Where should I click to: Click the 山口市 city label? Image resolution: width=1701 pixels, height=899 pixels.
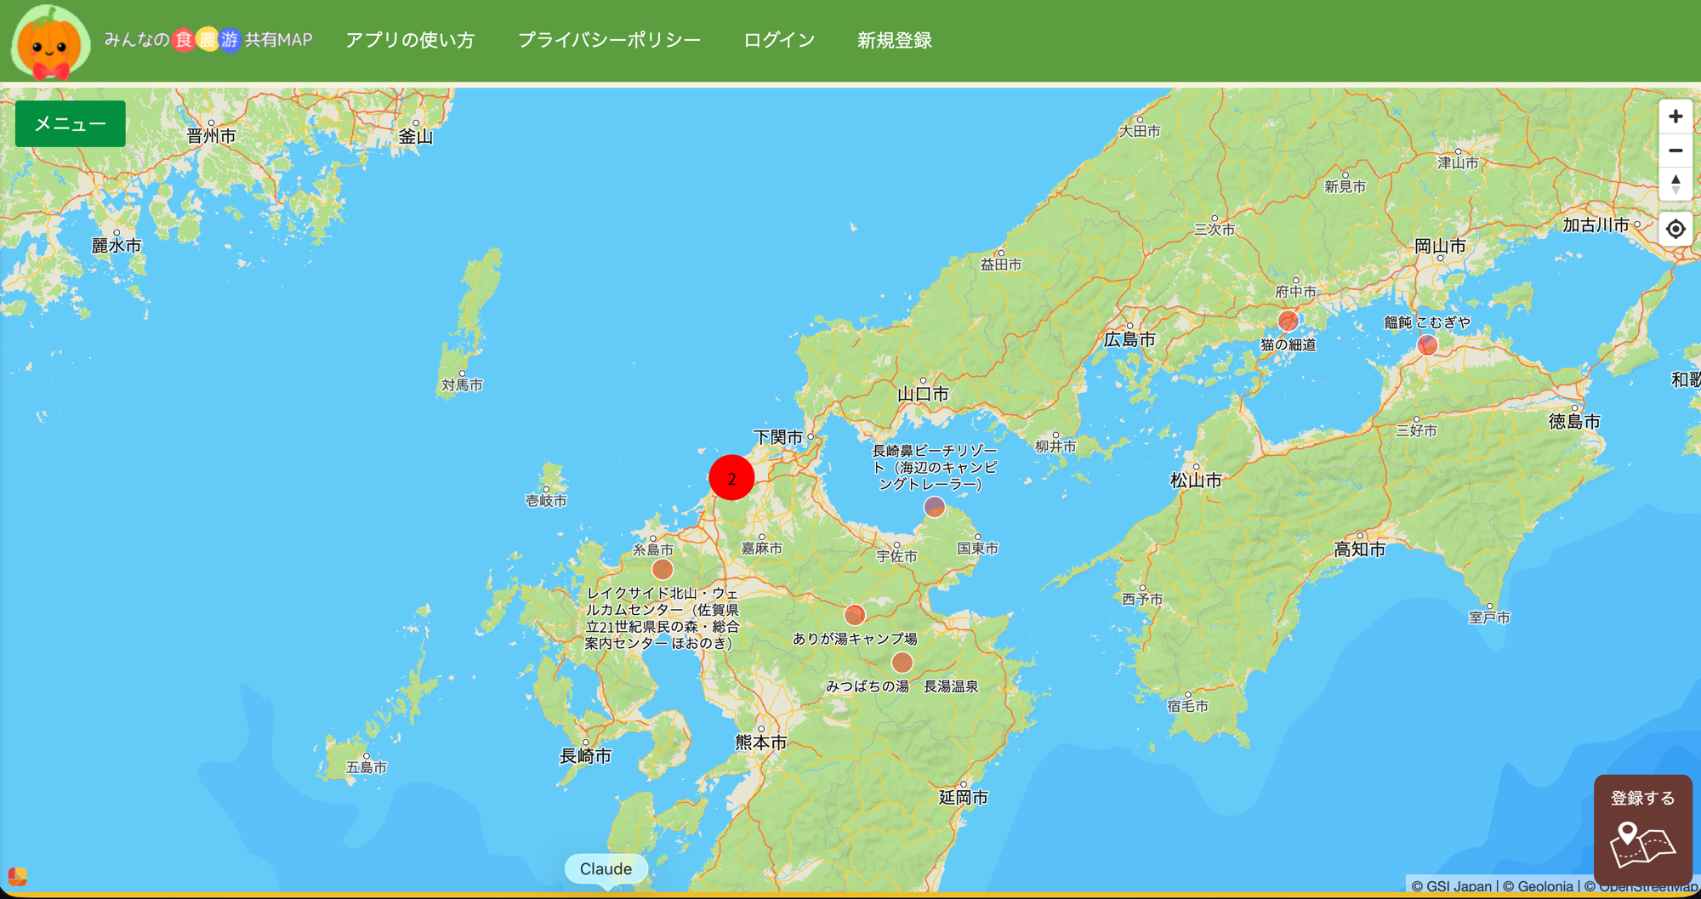923,394
